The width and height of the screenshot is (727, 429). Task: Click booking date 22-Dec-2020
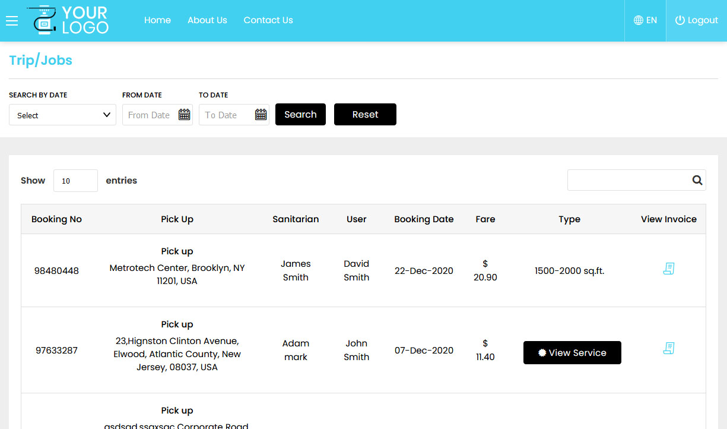[424, 271]
